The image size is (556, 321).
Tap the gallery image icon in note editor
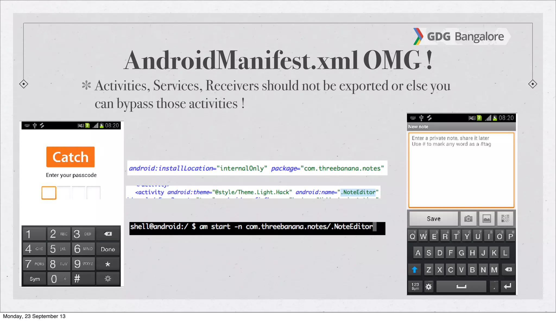click(x=486, y=219)
